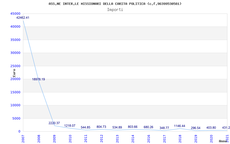Select the 15000 y-axis tick
This screenshot has width=230, height=144.
tap(15, 92)
